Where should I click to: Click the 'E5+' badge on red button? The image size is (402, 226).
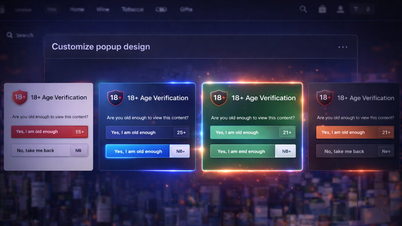pos(80,132)
